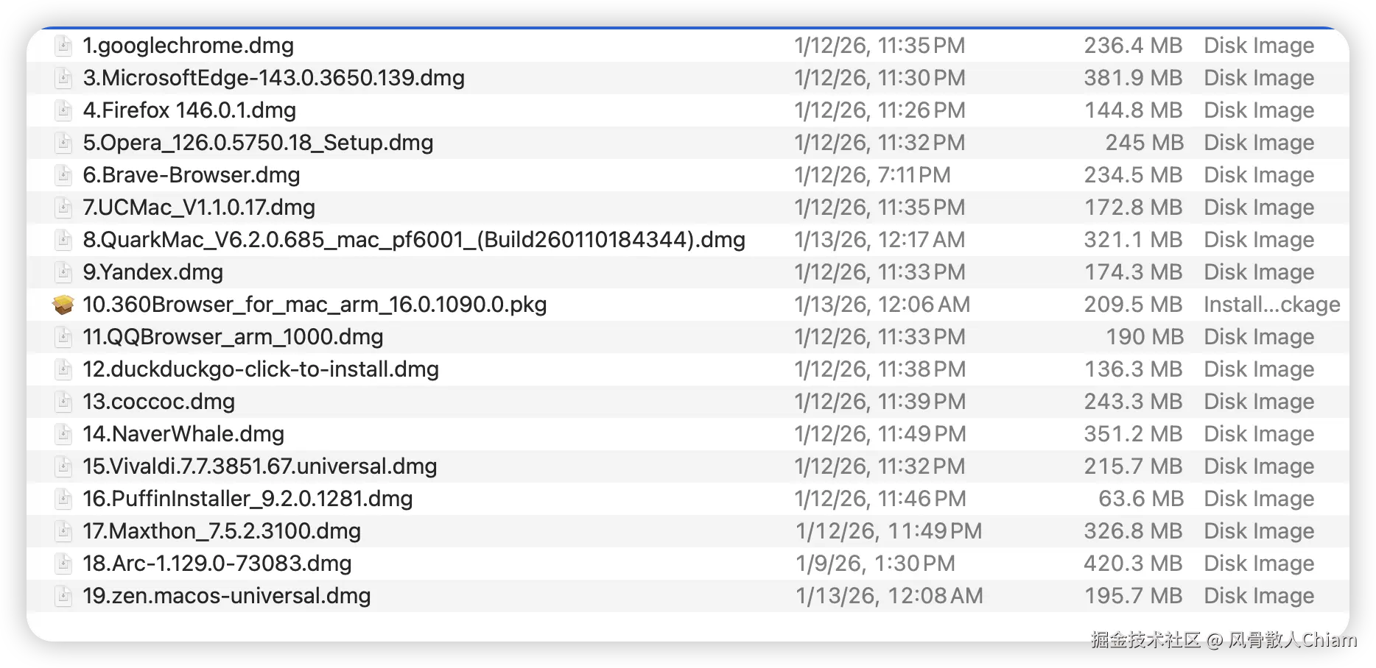This screenshot has height=668, width=1376.
Task: Click the package icon of 10.360Browser pkg
Action: click(x=63, y=305)
